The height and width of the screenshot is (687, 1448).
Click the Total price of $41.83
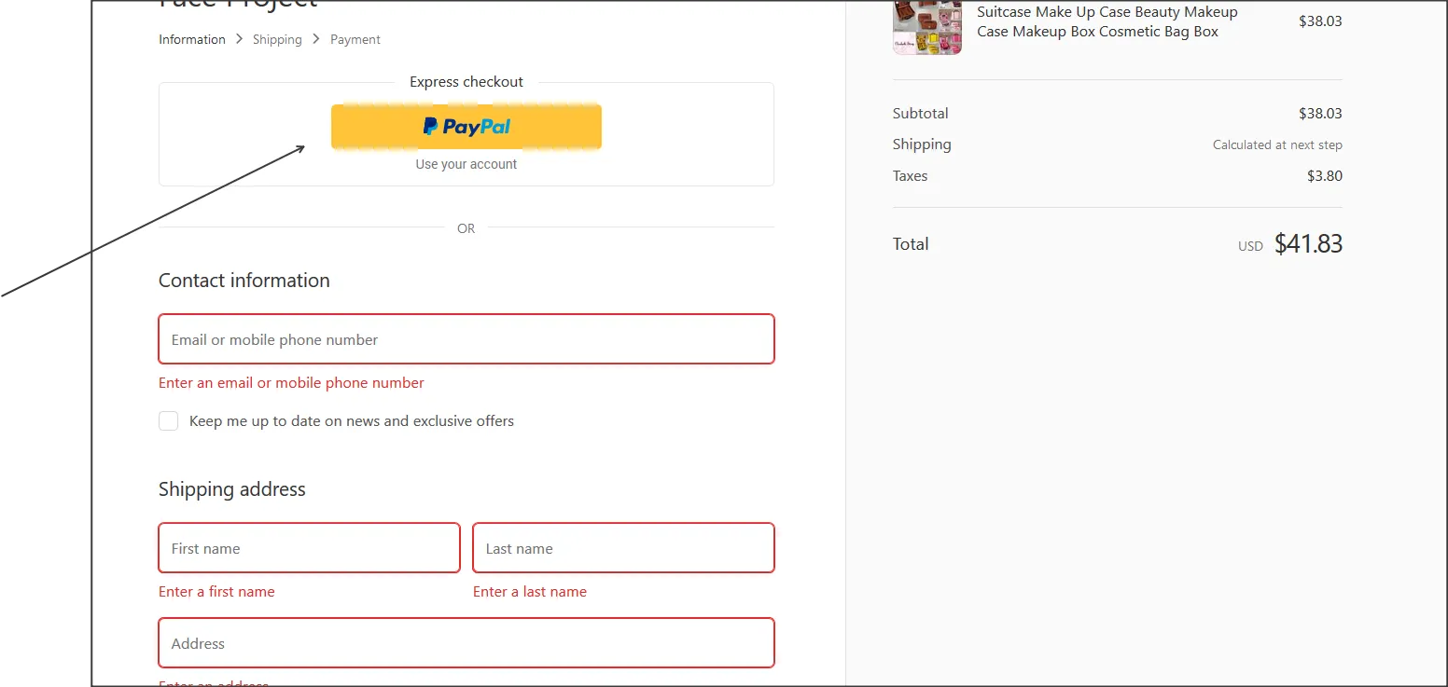click(x=1308, y=243)
